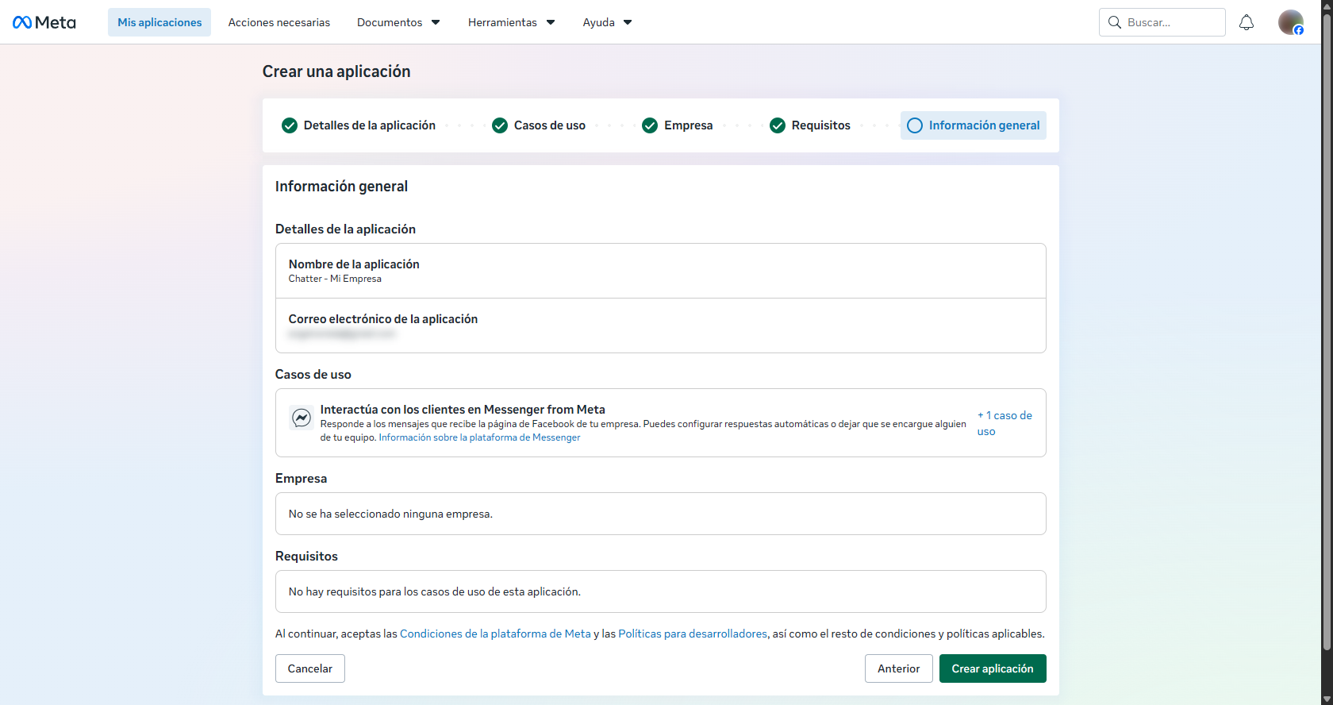Click the search magnifier icon
This screenshot has height=705, width=1333.
1115,22
